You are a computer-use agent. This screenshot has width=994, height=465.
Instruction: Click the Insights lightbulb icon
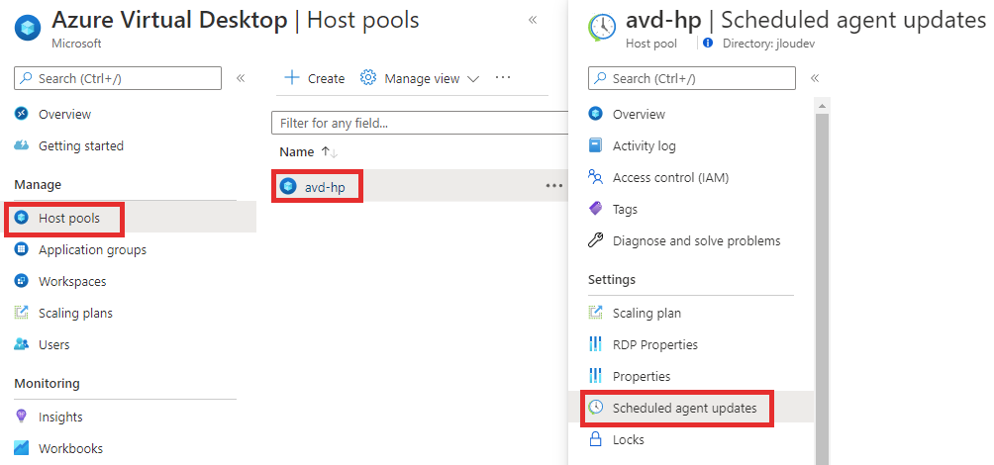(x=22, y=417)
